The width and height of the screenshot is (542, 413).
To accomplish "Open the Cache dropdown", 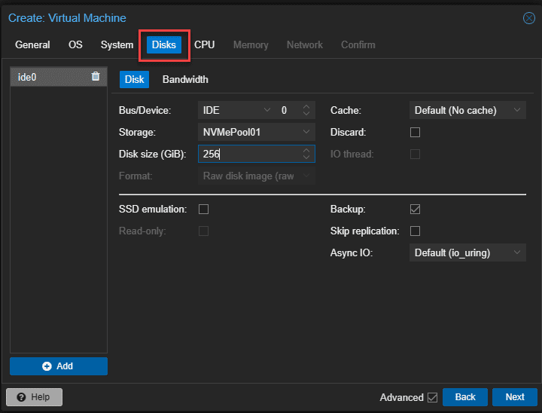I will 467,111.
